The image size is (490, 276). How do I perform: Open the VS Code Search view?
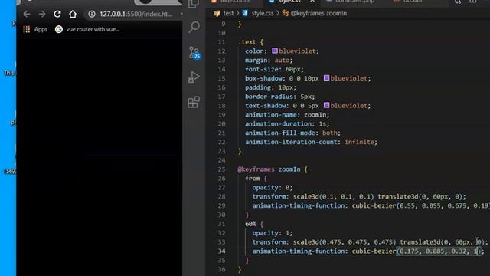point(194,27)
